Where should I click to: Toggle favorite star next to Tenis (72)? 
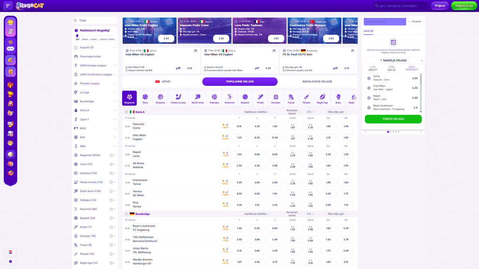pyautogui.click(x=111, y=164)
